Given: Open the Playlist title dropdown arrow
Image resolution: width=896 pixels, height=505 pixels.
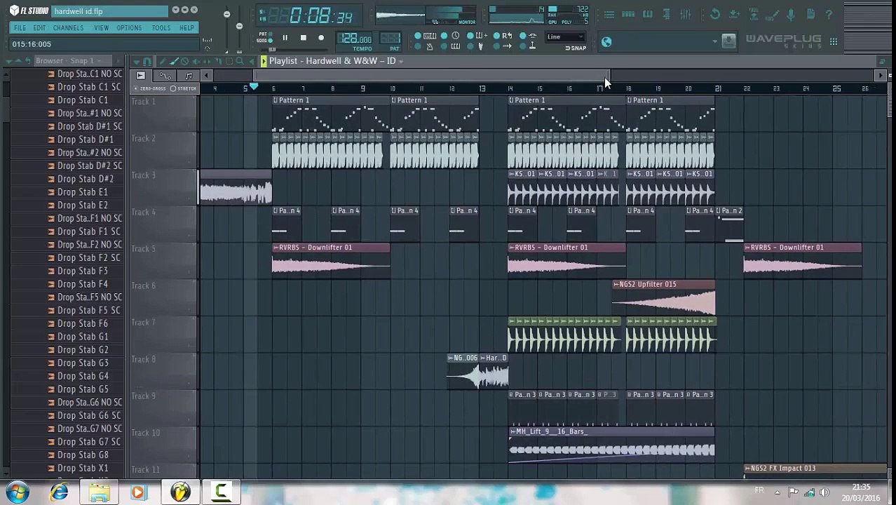Looking at the screenshot, I should click(x=401, y=61).
